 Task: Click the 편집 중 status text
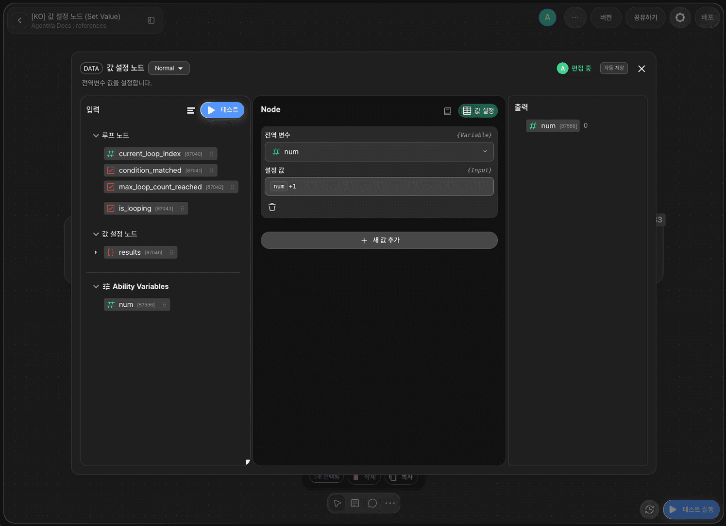coord(581,69)
